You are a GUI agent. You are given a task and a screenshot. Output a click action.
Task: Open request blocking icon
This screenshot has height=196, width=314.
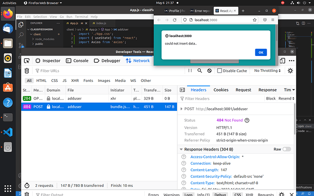coord(209,70)
